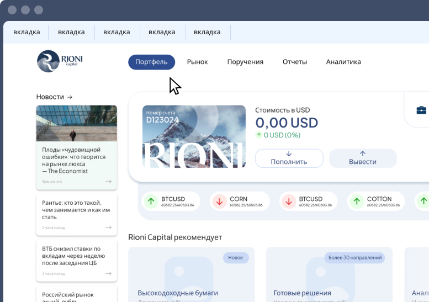Click the green growth indicator near 0 USD
Image resolution: width=429 pixels, height=302 pixels.
[259, 135]
